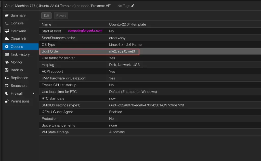
Task: Select the VM State storage row
Action: coord(150,132)
